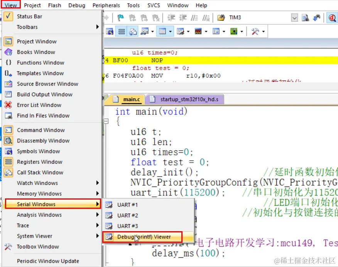Open the Tools menu

pos(133,5)
